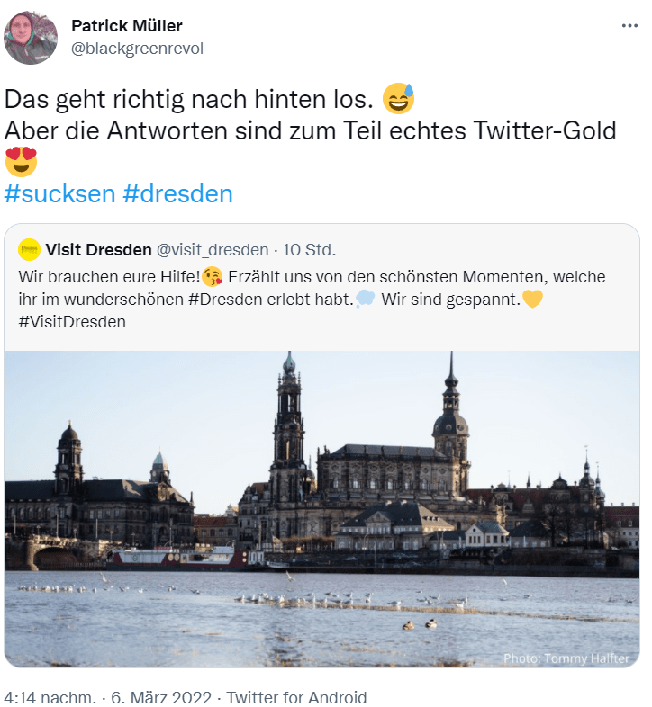Open the #dresden hashtag
Viewport: 652px width, 707px height.
pyautogui.click(x=178, y=194)
